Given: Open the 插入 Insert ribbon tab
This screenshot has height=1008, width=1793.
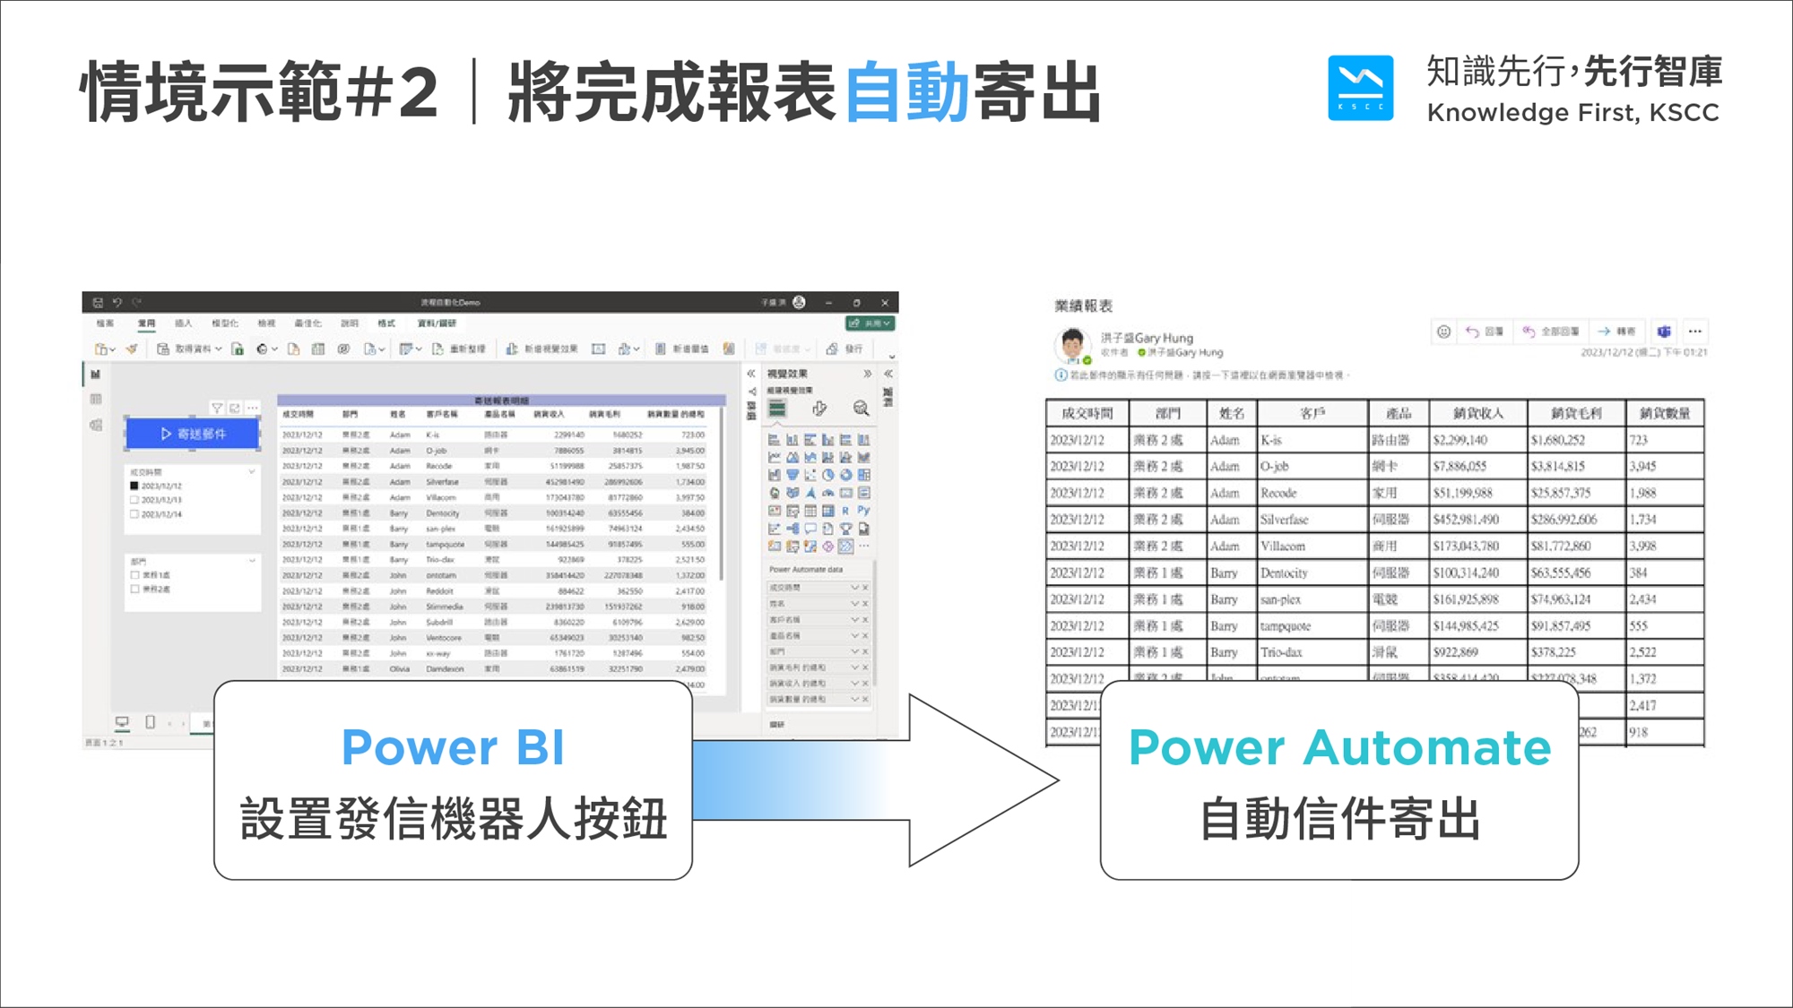Looking at the screenshot, I should click(184, 323).
